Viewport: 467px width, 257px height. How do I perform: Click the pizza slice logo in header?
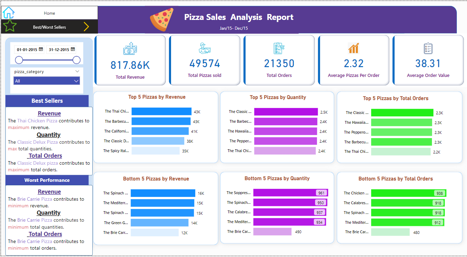[161, 19]
